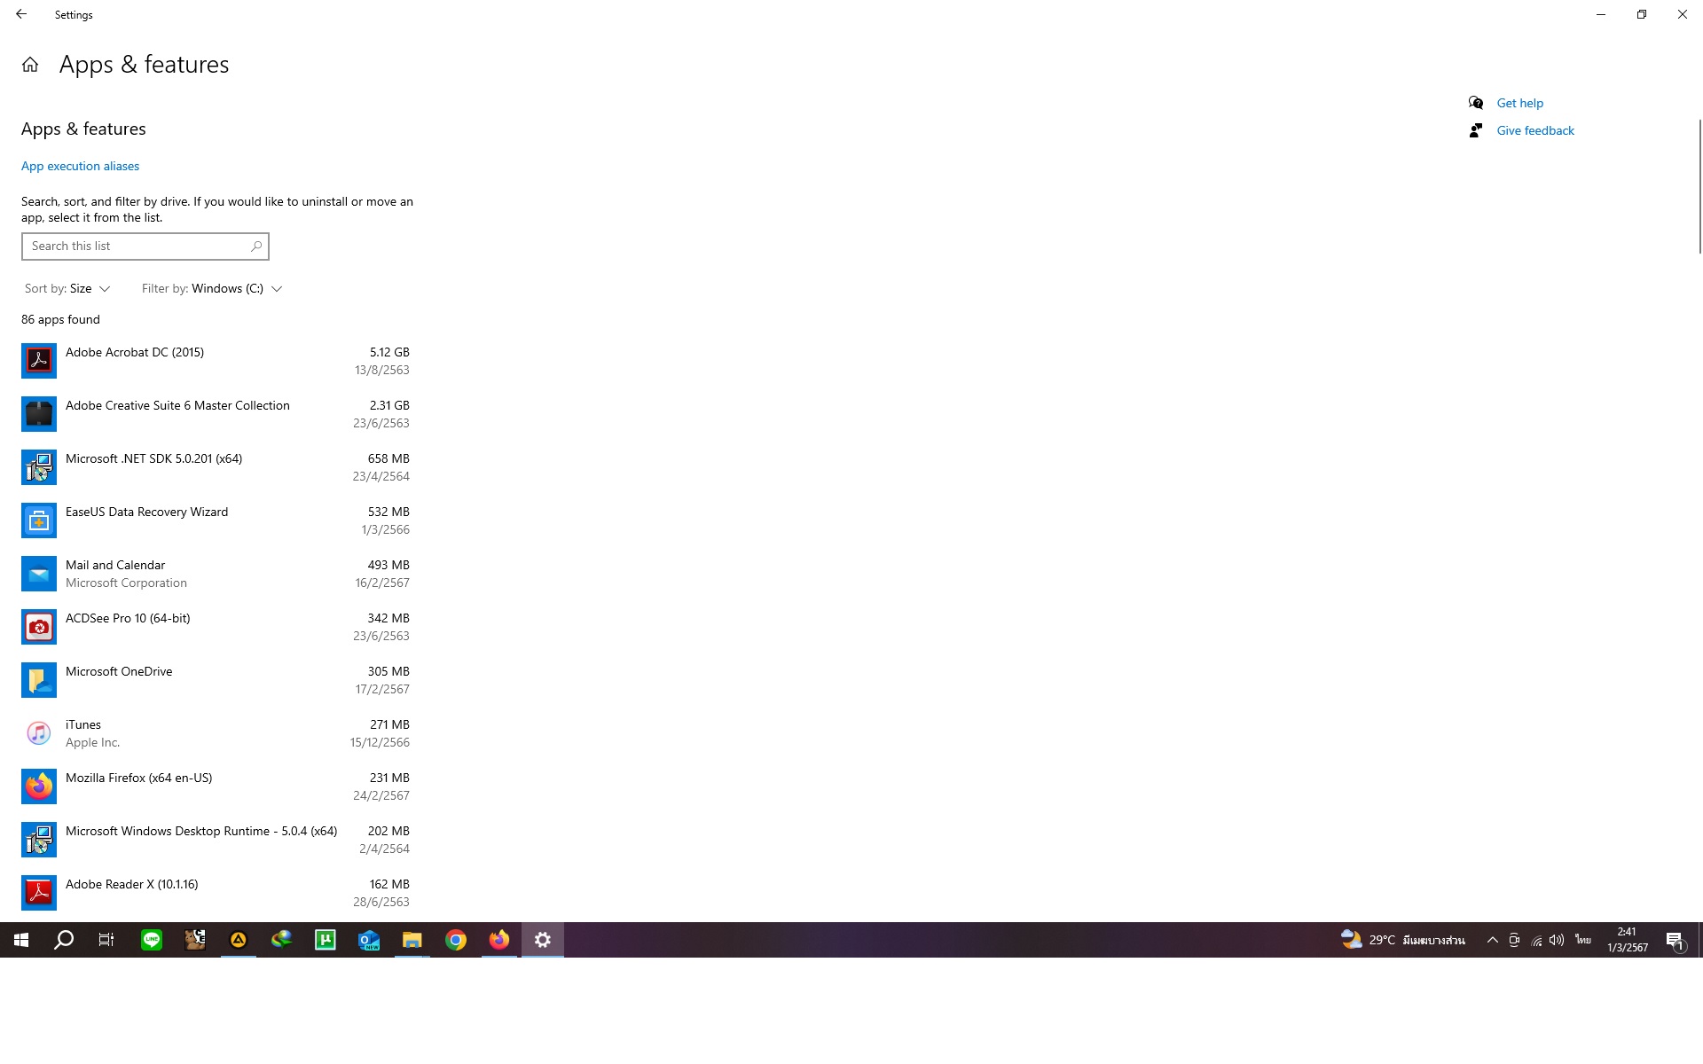Open Task View from the taskbar
Screen dimensions: 1703x1064
tap(106, 940)
